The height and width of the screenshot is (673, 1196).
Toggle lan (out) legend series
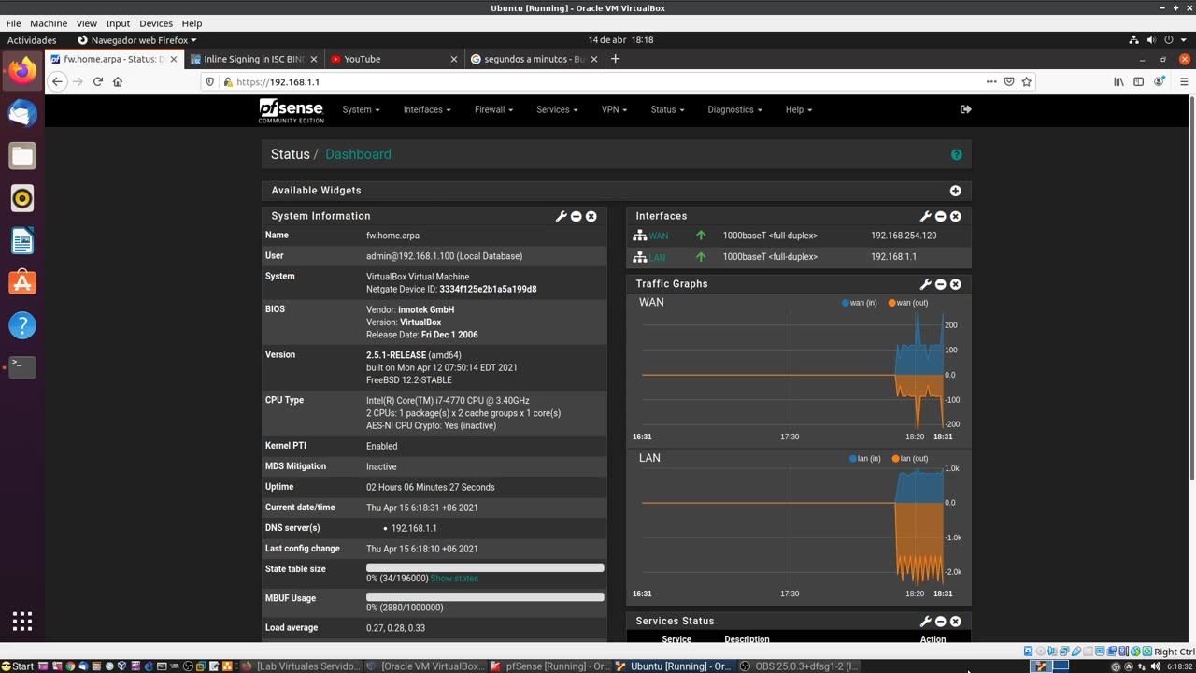point(910,459)
